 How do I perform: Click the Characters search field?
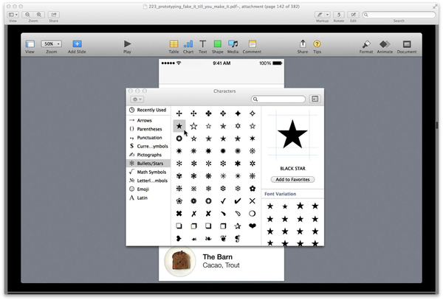(281, 99)
